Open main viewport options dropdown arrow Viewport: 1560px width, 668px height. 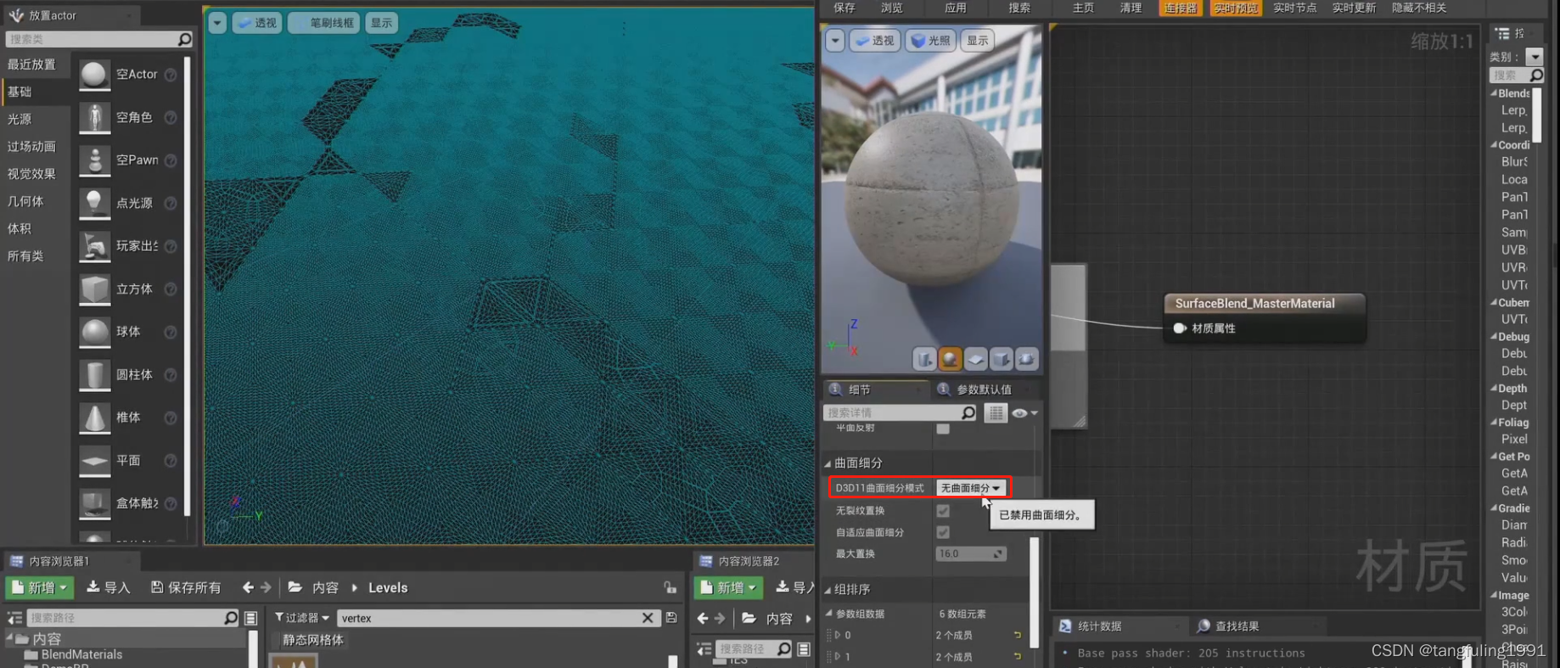point(217,23)
